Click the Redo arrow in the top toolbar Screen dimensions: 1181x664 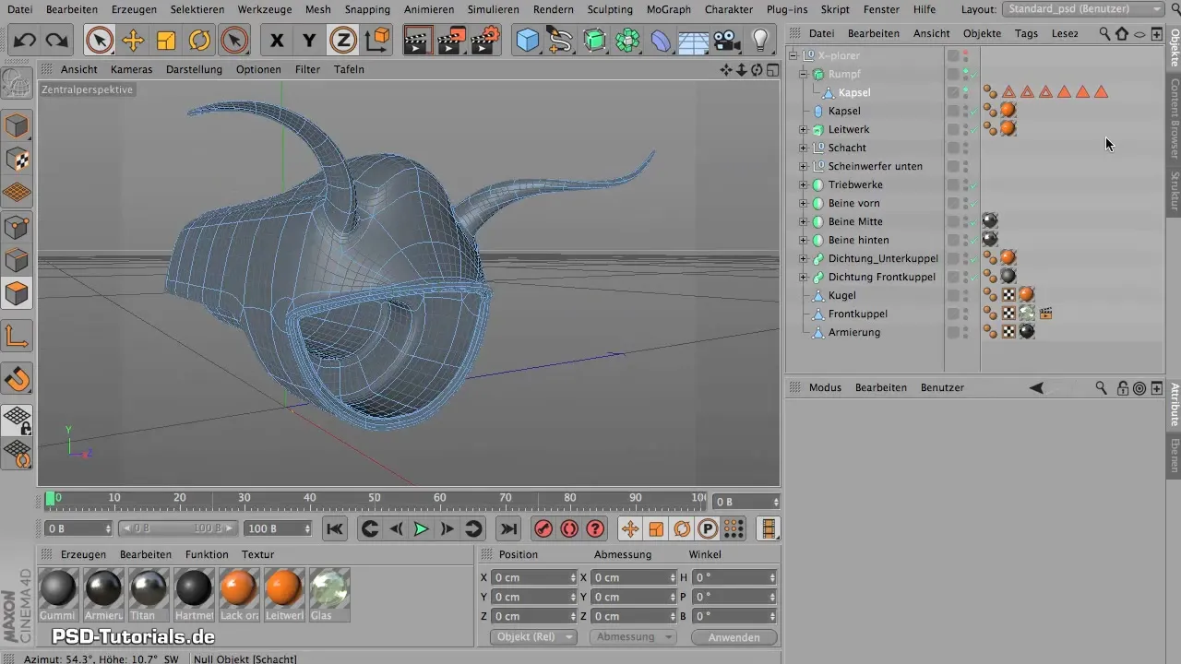pos(56,41)
